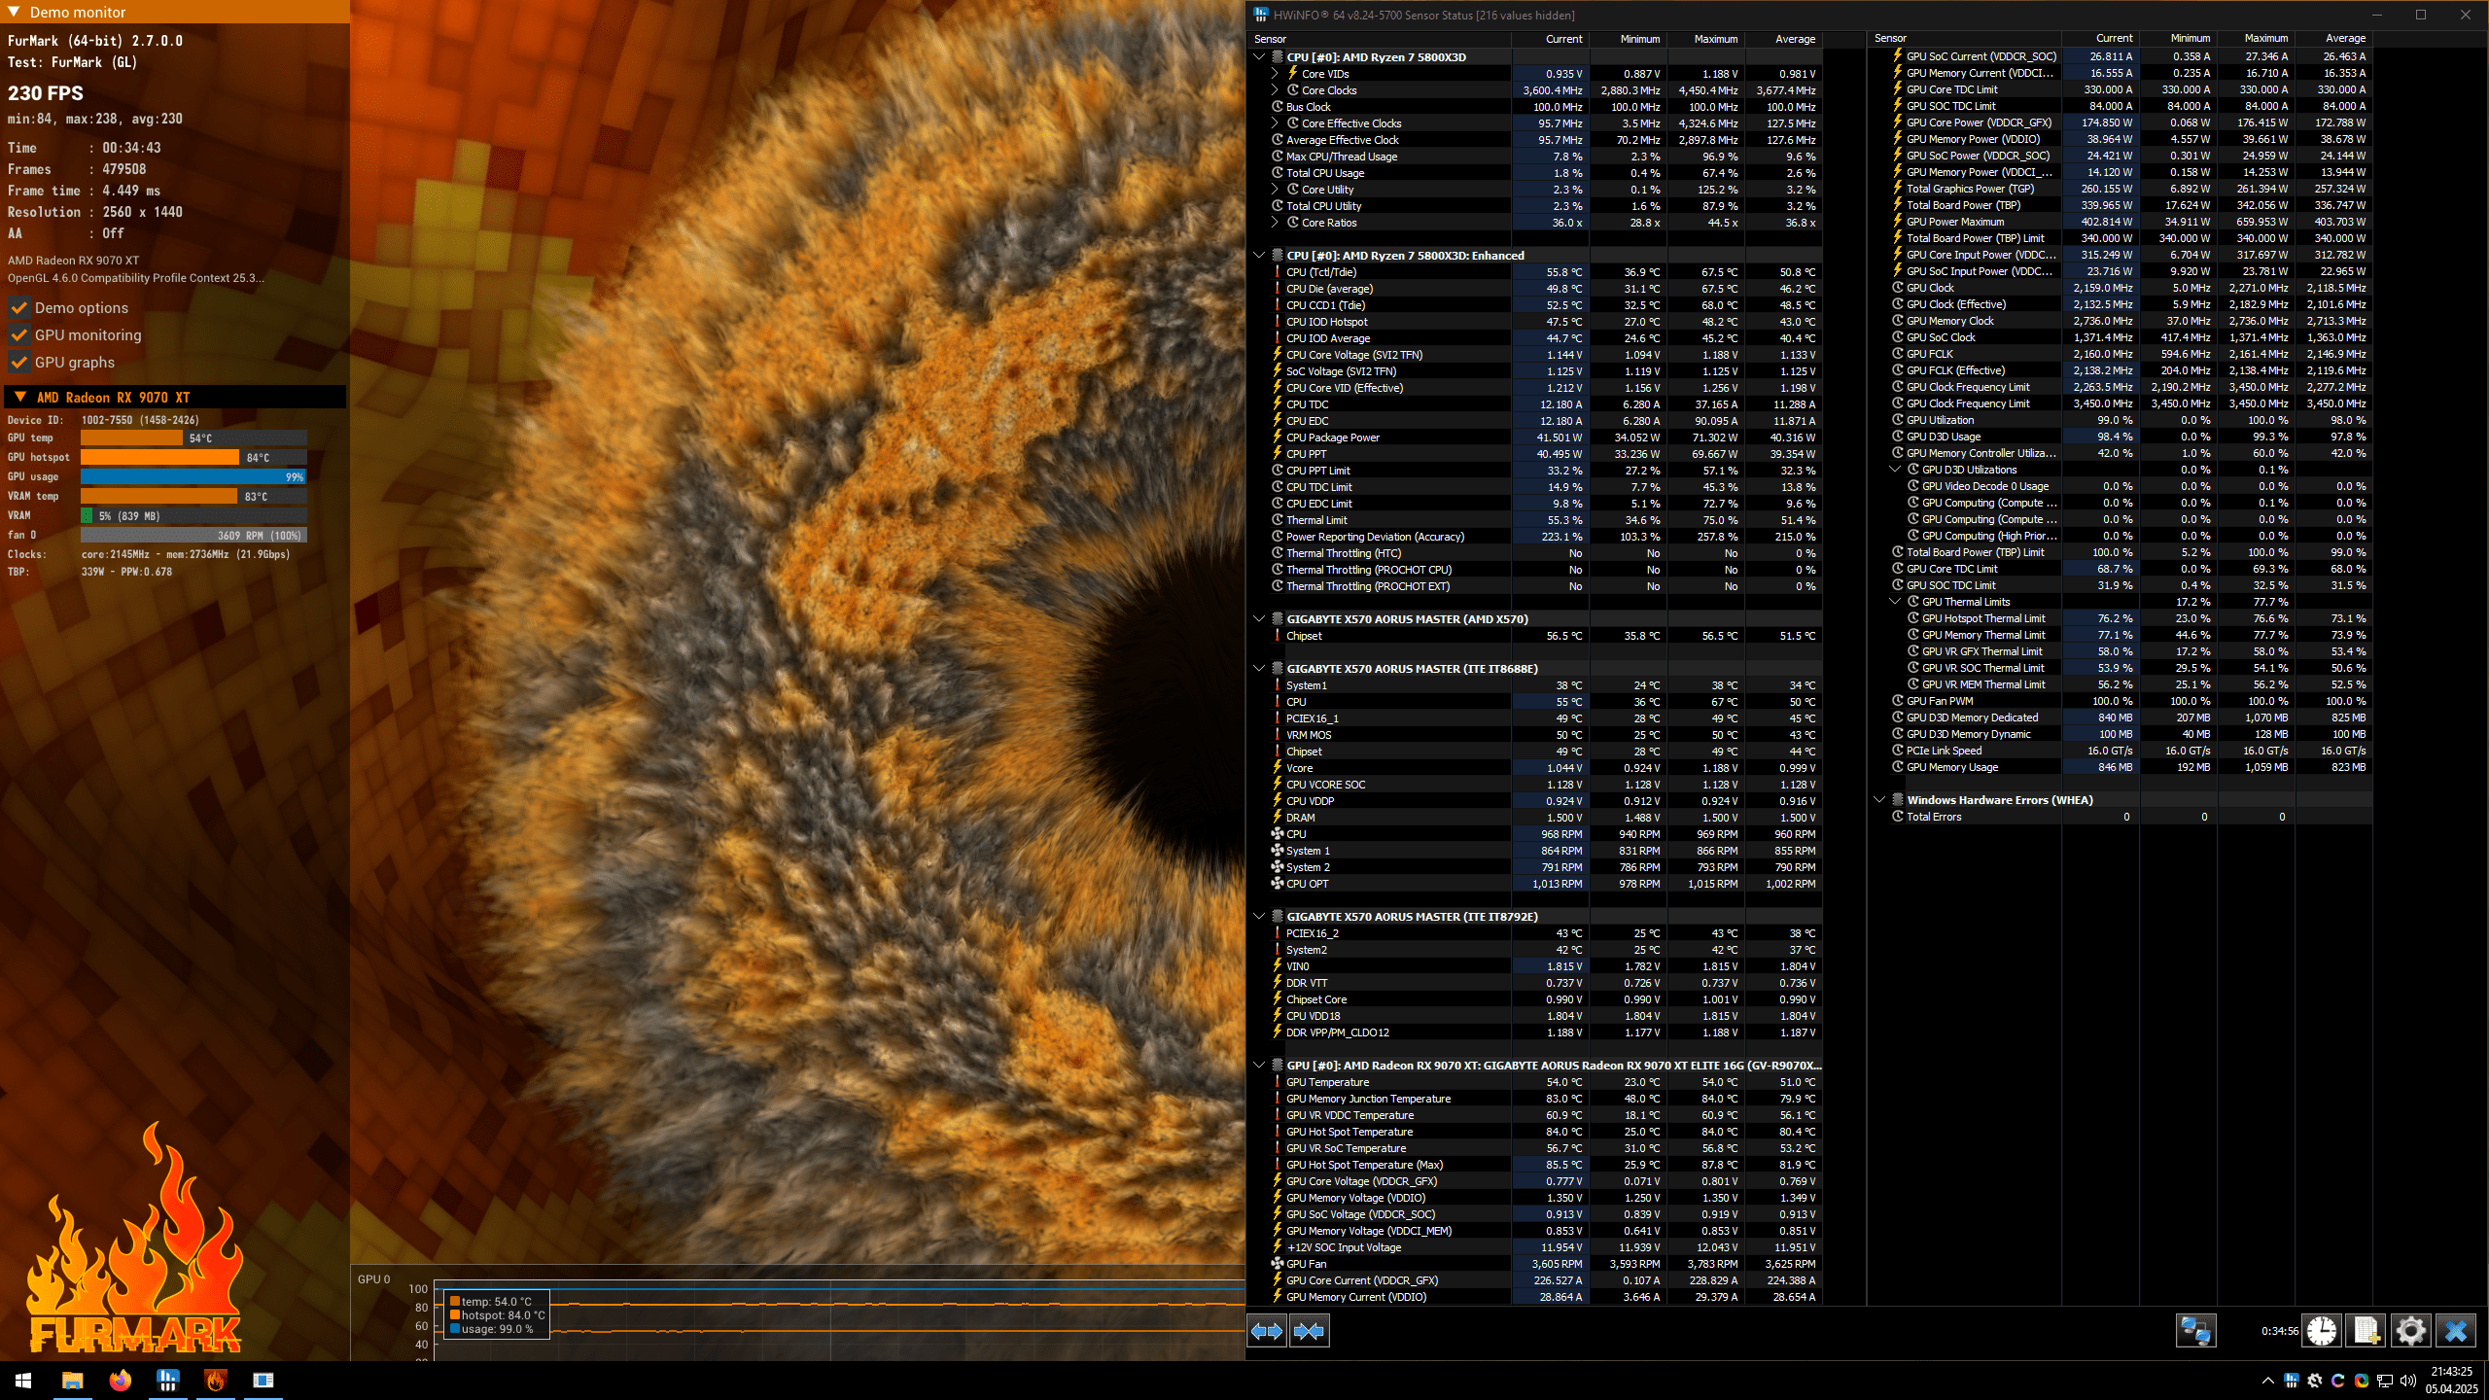The image size is (2489, 1400).
Task: Toggle the Demo options checkbox
Action: 18,308
